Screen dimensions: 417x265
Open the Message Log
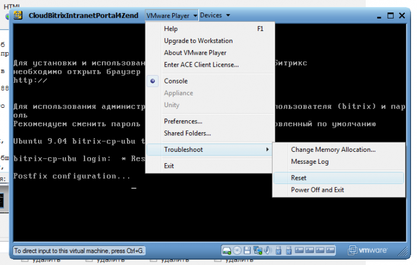[338, 161]
